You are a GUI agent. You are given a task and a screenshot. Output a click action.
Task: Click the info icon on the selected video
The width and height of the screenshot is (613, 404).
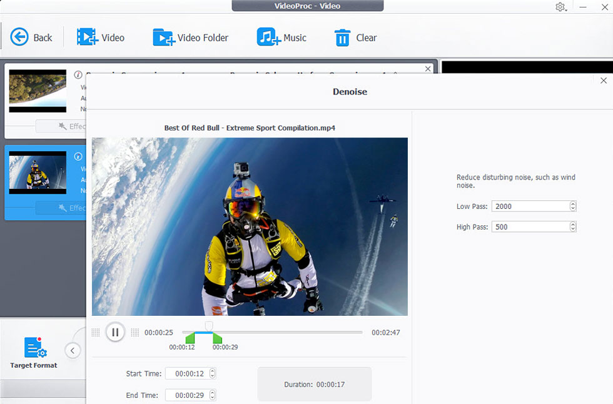point(78,156)
